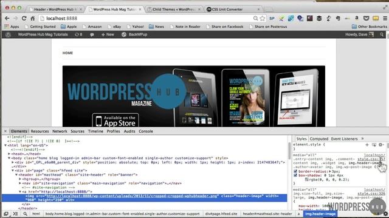Go back with the browser back arrow
The height and width of the screenshot is (218, 389).
coord(7,18)
